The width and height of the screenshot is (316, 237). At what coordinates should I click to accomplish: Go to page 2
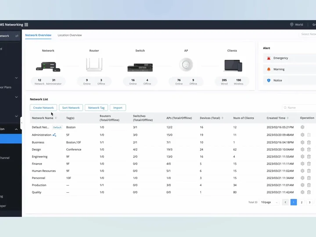point(302,202)
